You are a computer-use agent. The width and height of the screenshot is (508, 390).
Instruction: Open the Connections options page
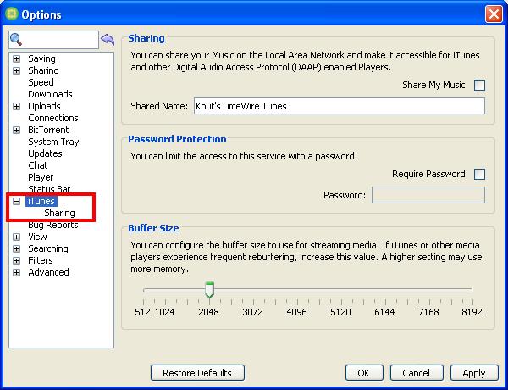click(x=53, y=118)
